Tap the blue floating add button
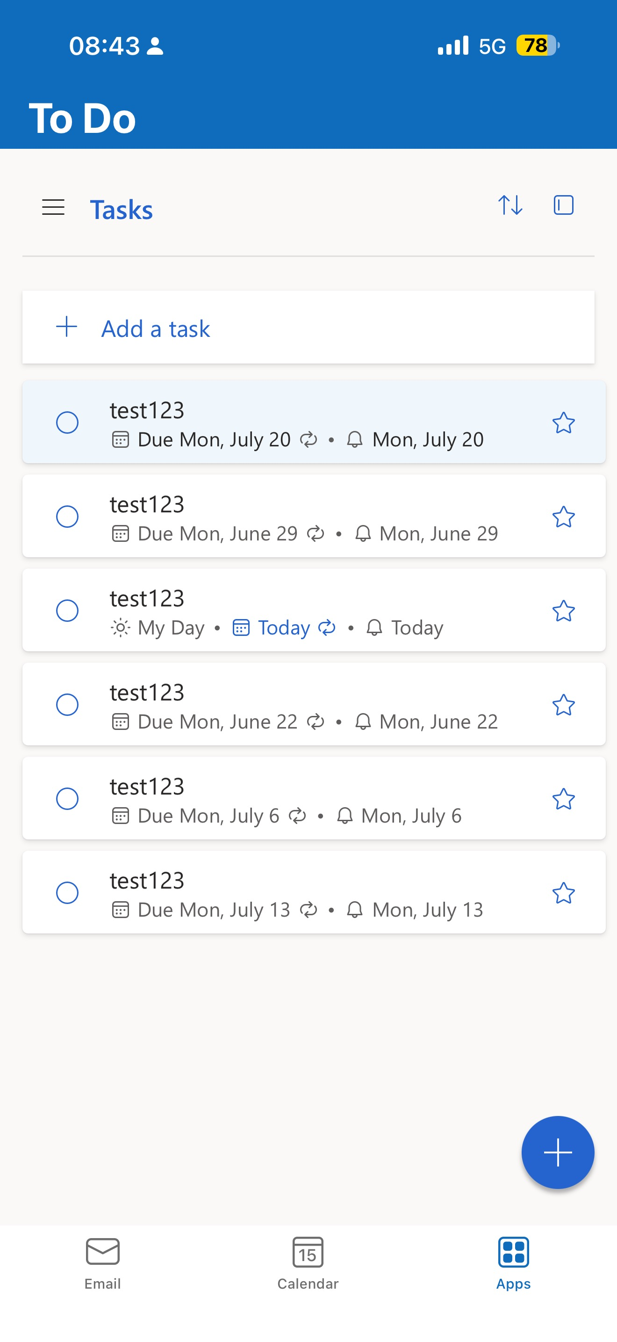The height and width of the screenshot is (1342, 617). (558, 1152)
